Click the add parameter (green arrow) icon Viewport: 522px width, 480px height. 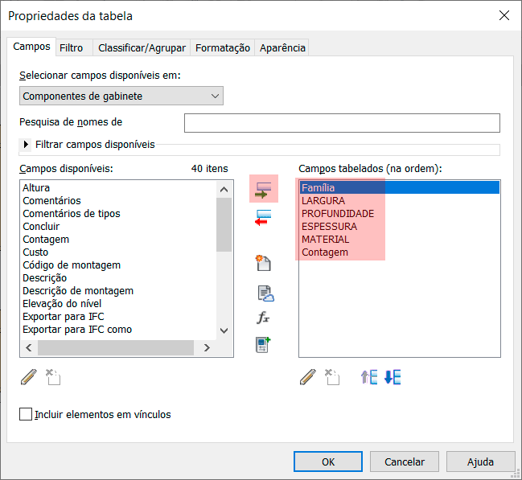(x=264, y=190)
